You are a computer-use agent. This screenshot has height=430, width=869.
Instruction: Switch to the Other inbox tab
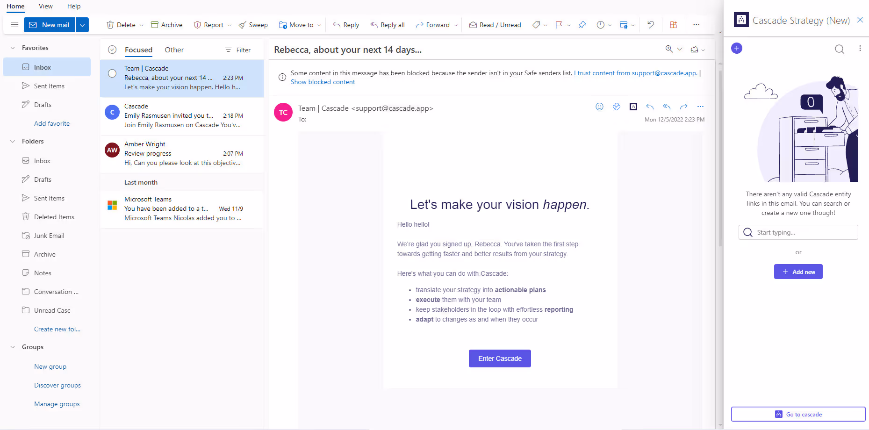click(x=174, y=50)
